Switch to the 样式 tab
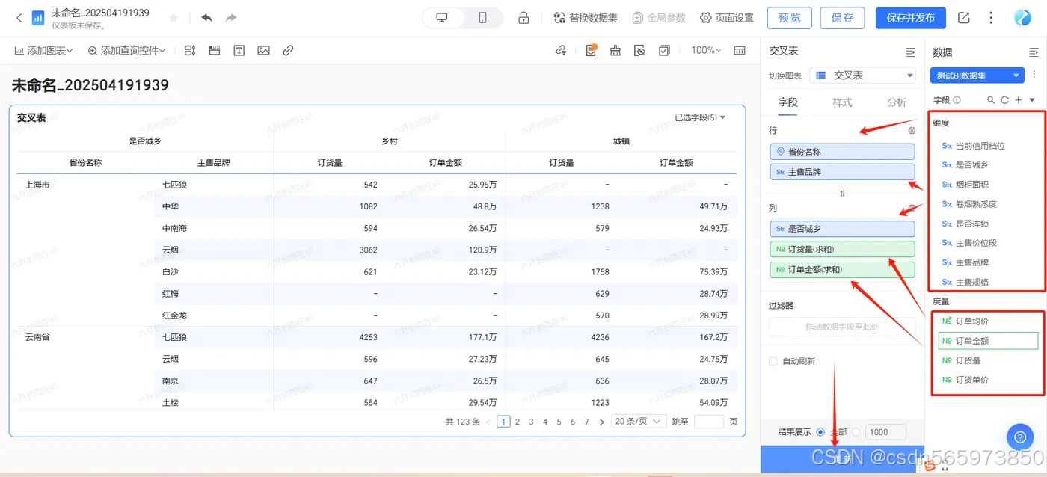The width and height of the screenshot is (1047, 477). coord(842,102)
